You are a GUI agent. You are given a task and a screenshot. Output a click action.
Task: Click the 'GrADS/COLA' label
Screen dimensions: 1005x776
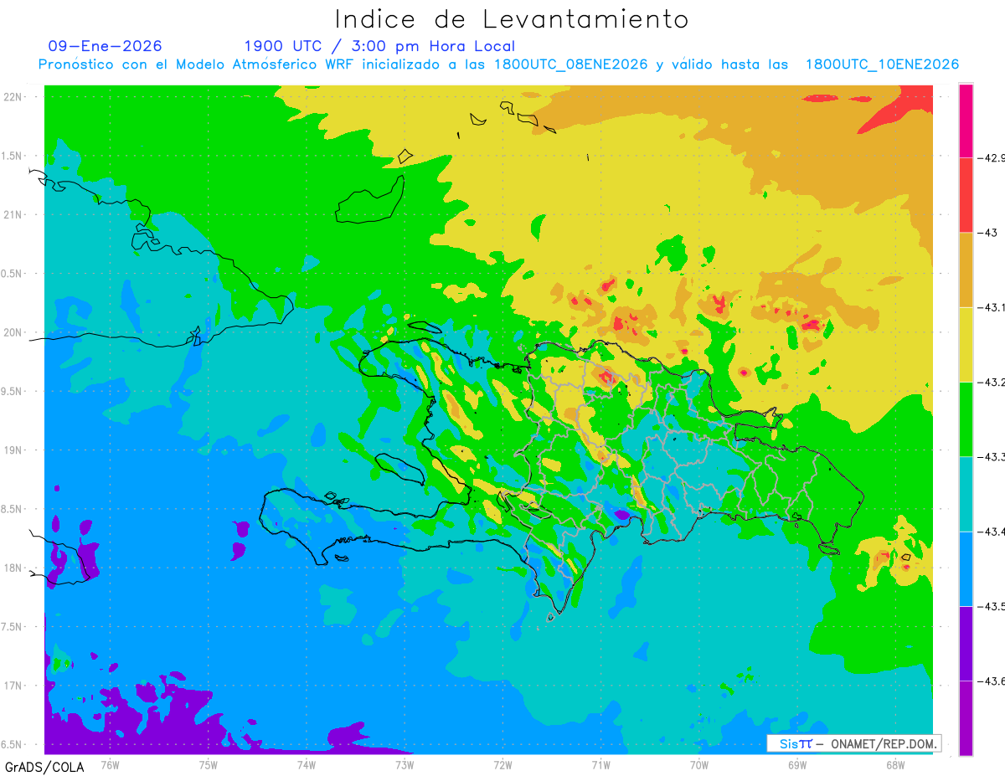tap(44, 767)
